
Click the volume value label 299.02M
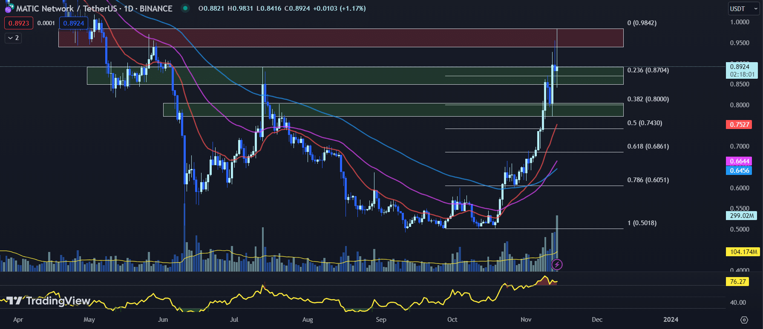click(x=741, y=216)
